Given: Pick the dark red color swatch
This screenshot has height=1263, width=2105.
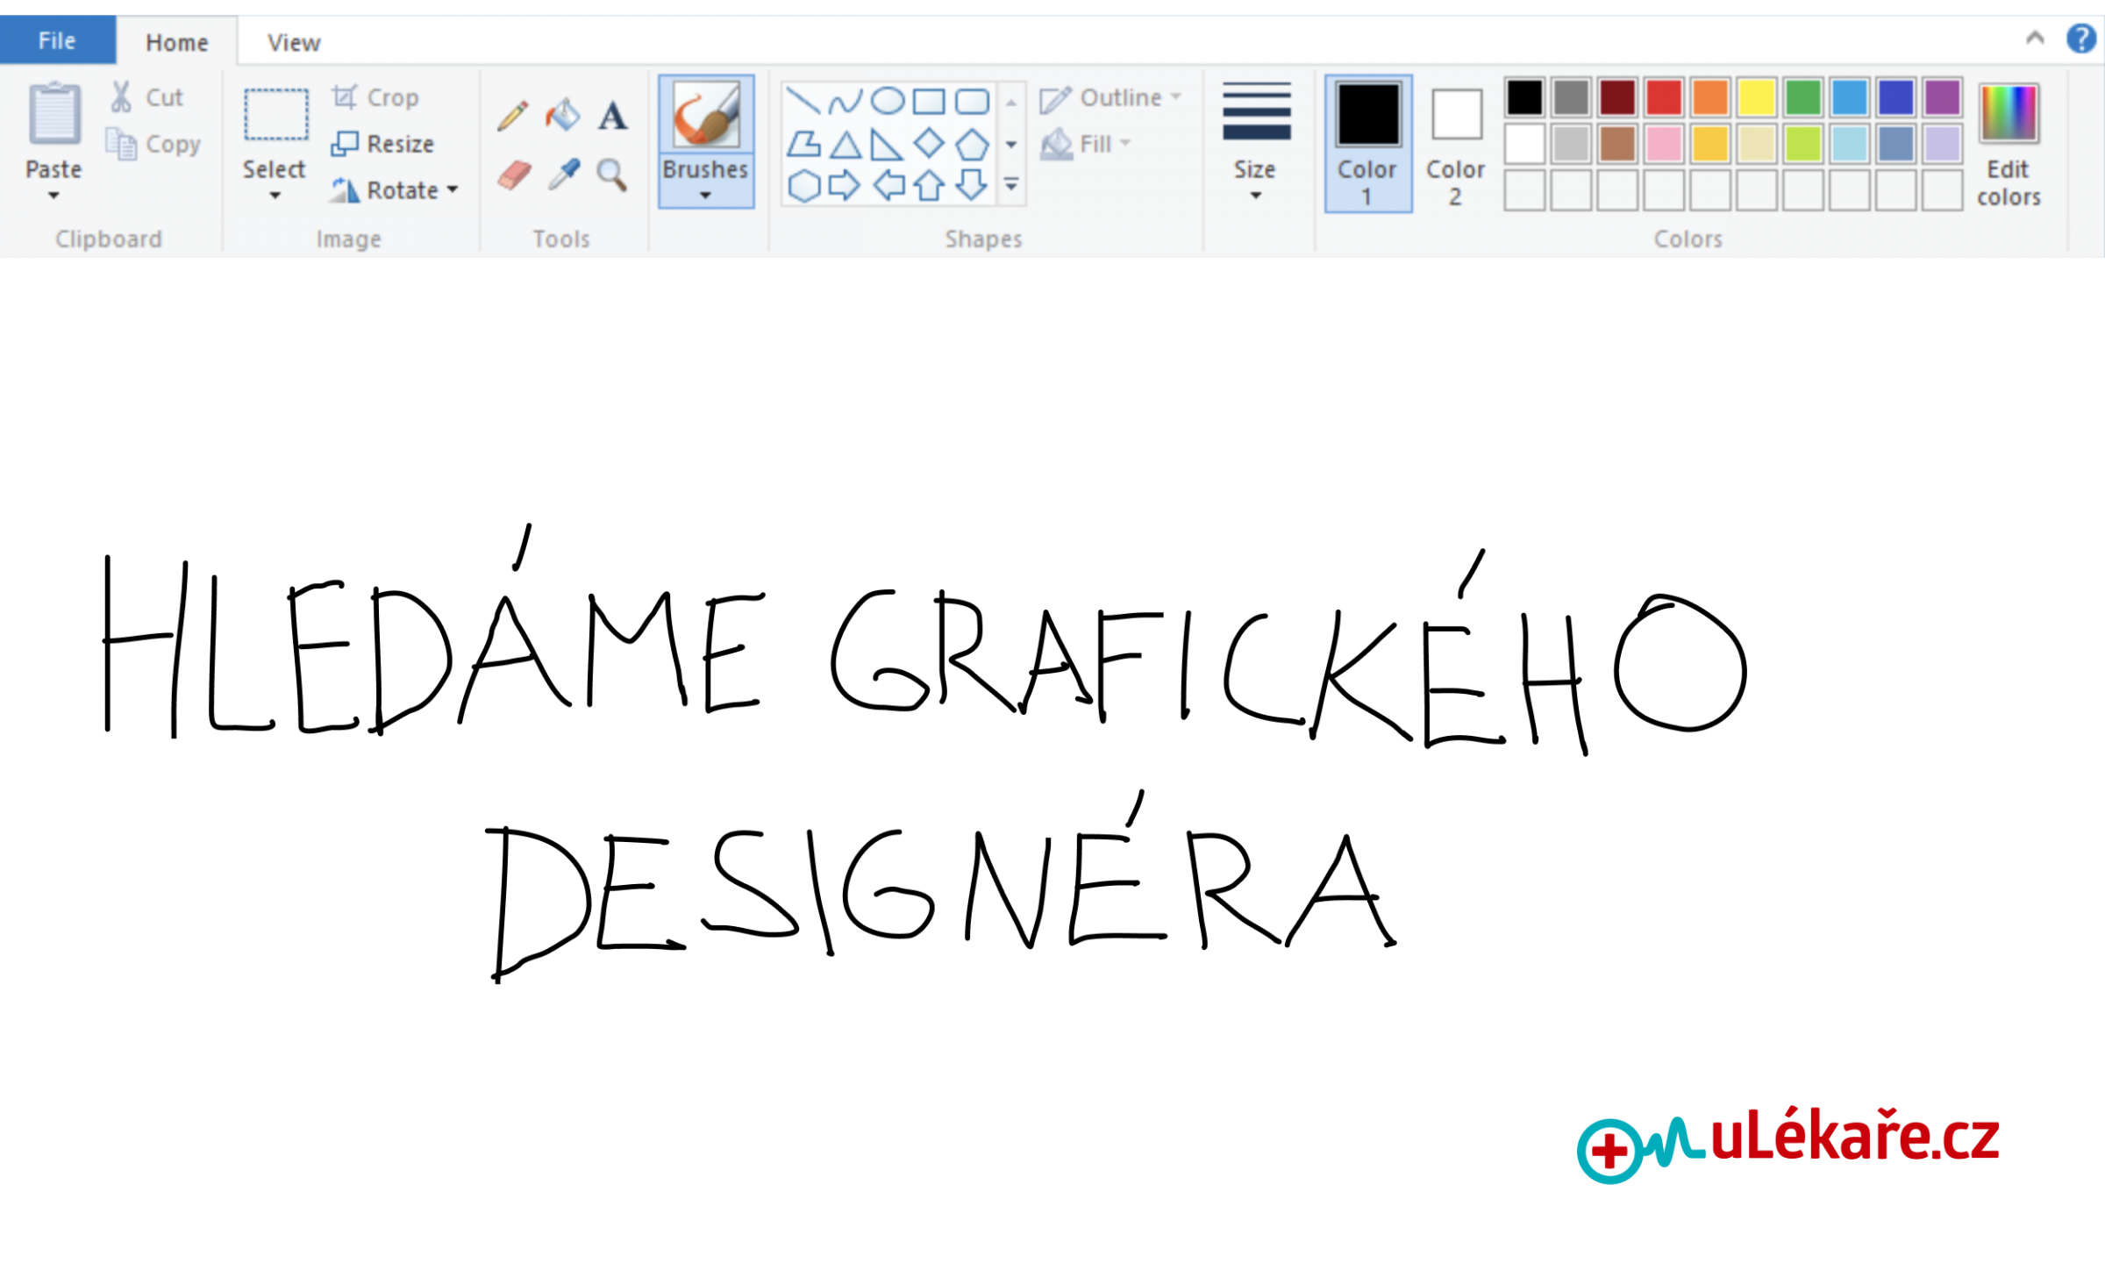Looking at the screenshot, I should [1616, 97].
